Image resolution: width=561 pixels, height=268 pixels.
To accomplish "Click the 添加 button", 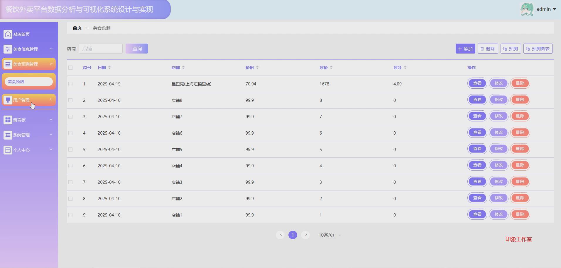I will tap(465, 49).
